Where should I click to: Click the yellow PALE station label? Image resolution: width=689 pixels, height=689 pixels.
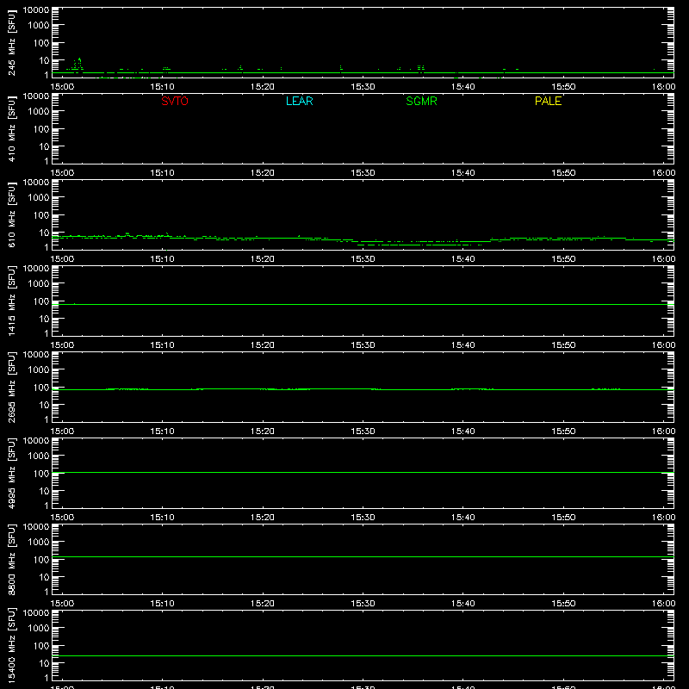click(x=548, y=101)
